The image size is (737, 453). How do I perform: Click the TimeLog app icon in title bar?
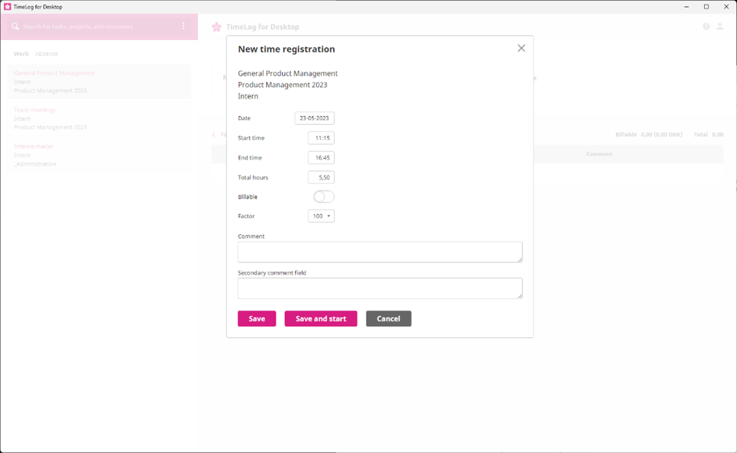(7, 7)
